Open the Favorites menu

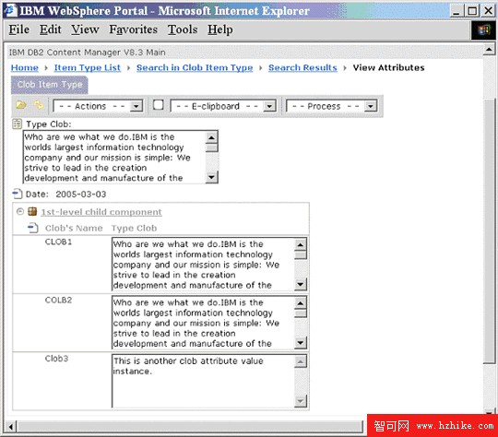click(133, 30)
